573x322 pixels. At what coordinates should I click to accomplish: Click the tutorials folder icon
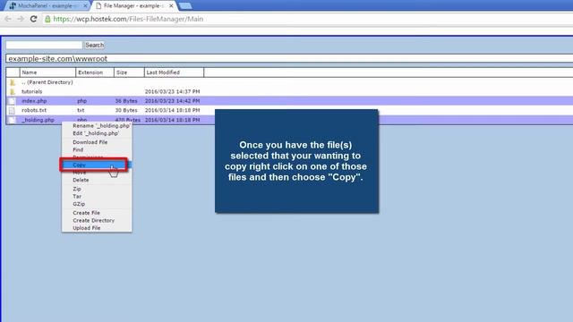pyautogui.click(x=13, y=91)
